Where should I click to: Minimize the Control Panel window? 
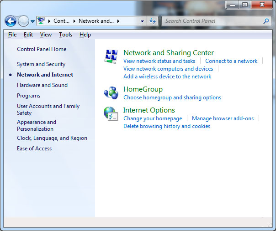click(233, 5)
